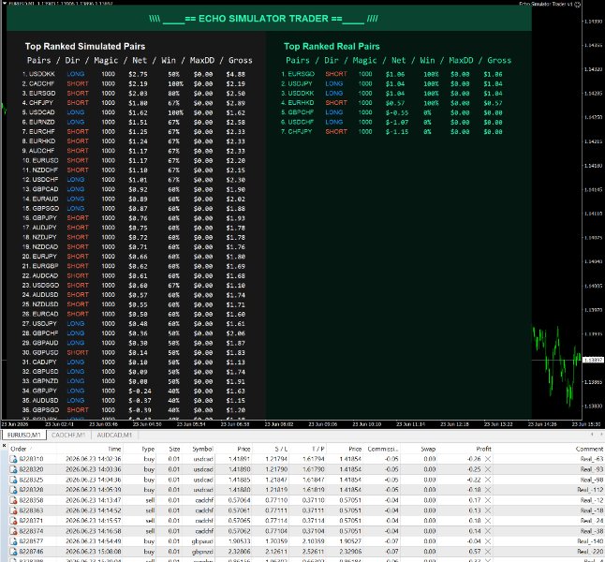The image size is (605, 562).
Task: Open the EURUSD,M1 chart menu triangle
Action: point(4,4)
